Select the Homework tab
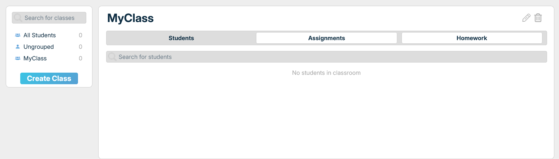559x159 pixels. [x=472, y=38]
